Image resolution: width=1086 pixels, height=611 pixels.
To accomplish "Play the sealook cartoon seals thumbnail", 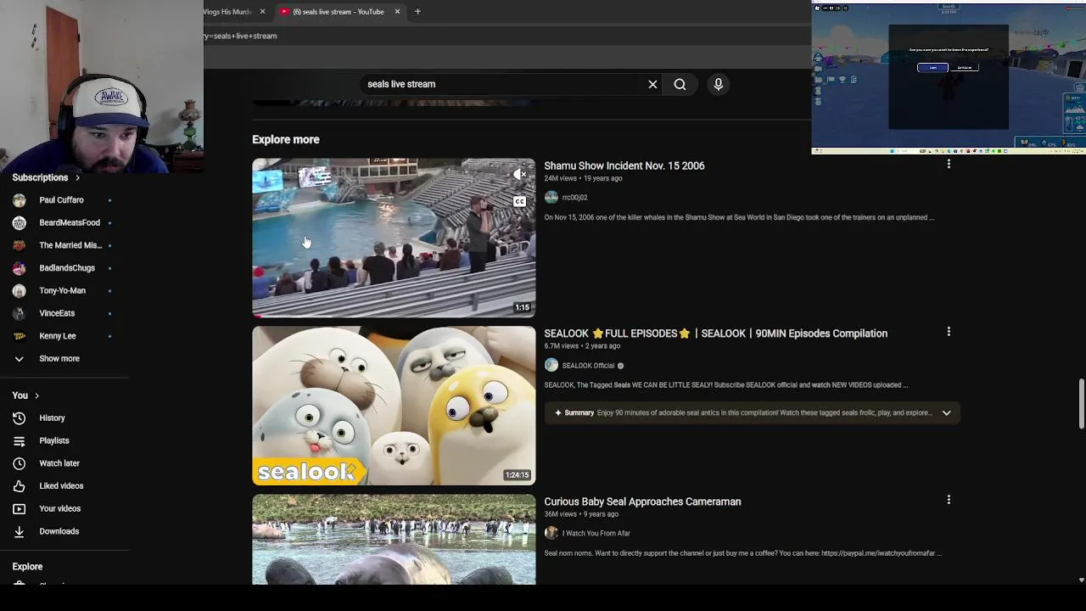I will tap(394, 406).
